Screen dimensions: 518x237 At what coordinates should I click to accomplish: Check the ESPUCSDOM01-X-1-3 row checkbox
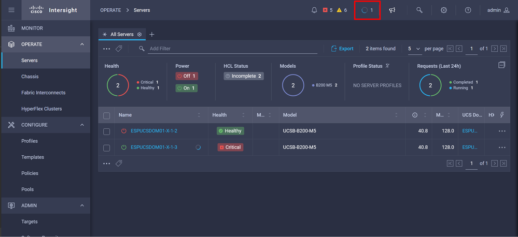(x=106, y=148)
